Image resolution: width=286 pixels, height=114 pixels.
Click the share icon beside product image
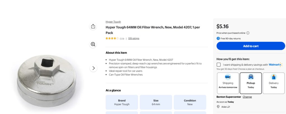tap(93, 26)
